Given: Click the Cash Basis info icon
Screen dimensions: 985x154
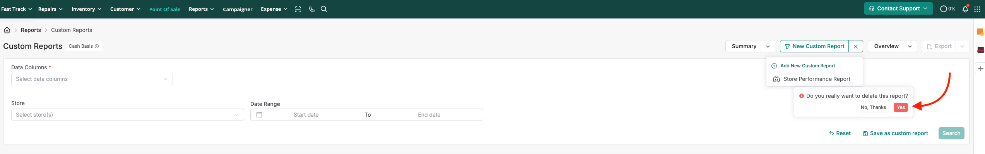Looking at the screenshot, I should [97, 46].
